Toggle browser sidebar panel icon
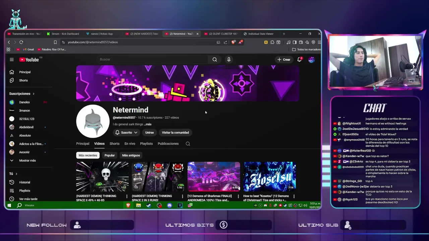429x241 pixels. point(295,42)
